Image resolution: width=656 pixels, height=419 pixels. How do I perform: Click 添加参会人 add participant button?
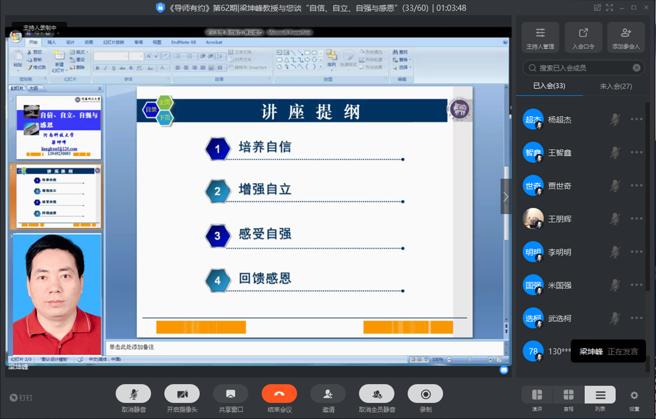coord(626,37)
